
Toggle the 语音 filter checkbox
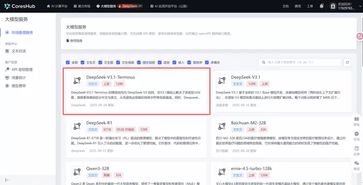[160, 62]
